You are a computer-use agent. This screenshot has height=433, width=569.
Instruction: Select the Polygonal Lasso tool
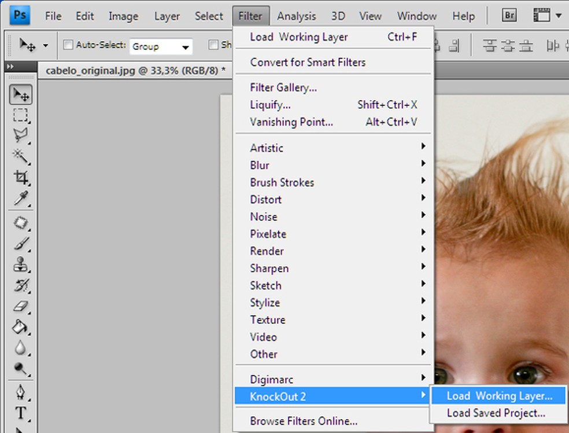21,135
